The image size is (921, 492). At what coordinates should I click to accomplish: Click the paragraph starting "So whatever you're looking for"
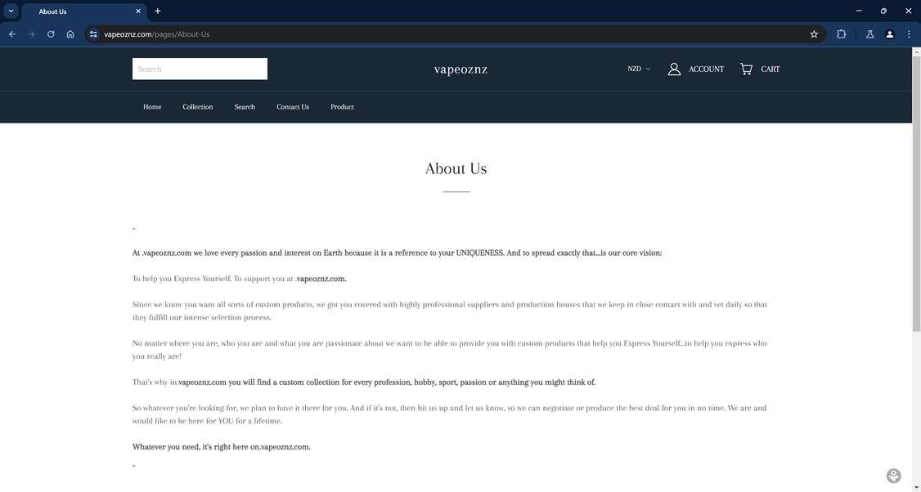point(450,414)
